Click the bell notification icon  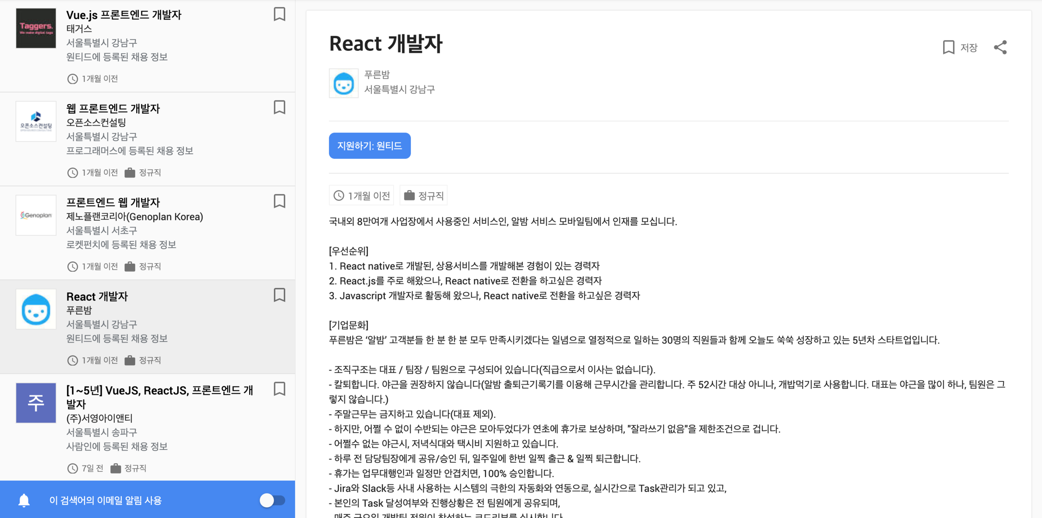(x=24, y=500)
